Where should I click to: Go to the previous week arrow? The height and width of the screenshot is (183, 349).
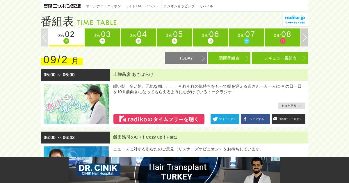(x=44, y=37)
